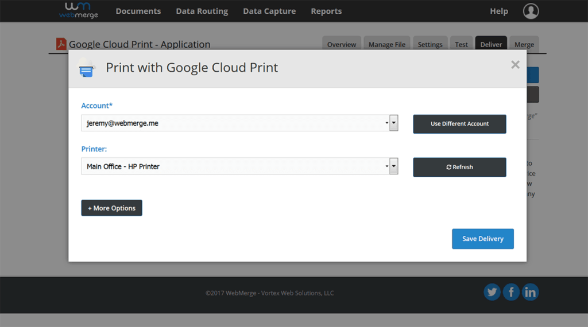Select the Main Office - HP Printer field
This screenshot has height=327, width=588.
(x=239, y=166)
